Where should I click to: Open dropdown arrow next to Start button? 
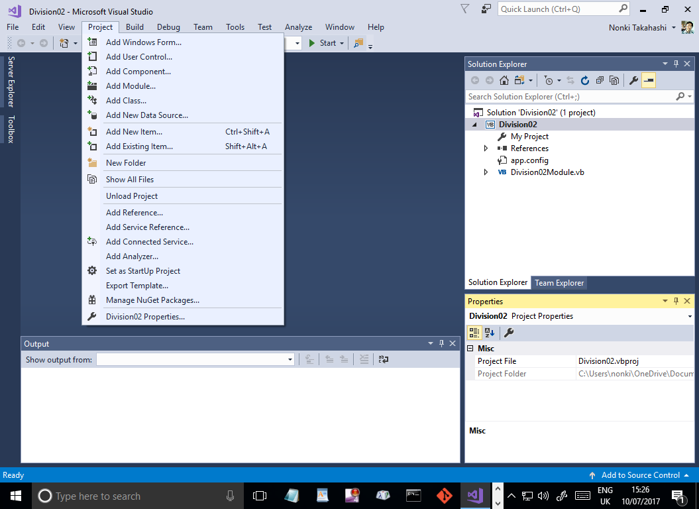coord(342,43)
